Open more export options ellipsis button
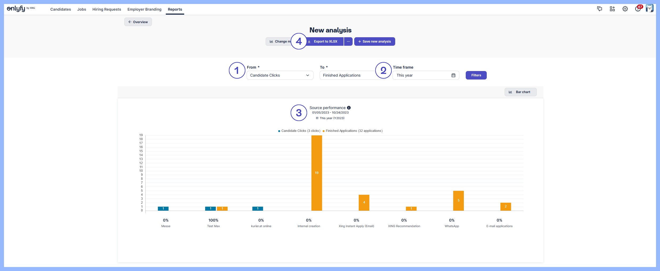The image size is (660, 271). tap(348, 41)
